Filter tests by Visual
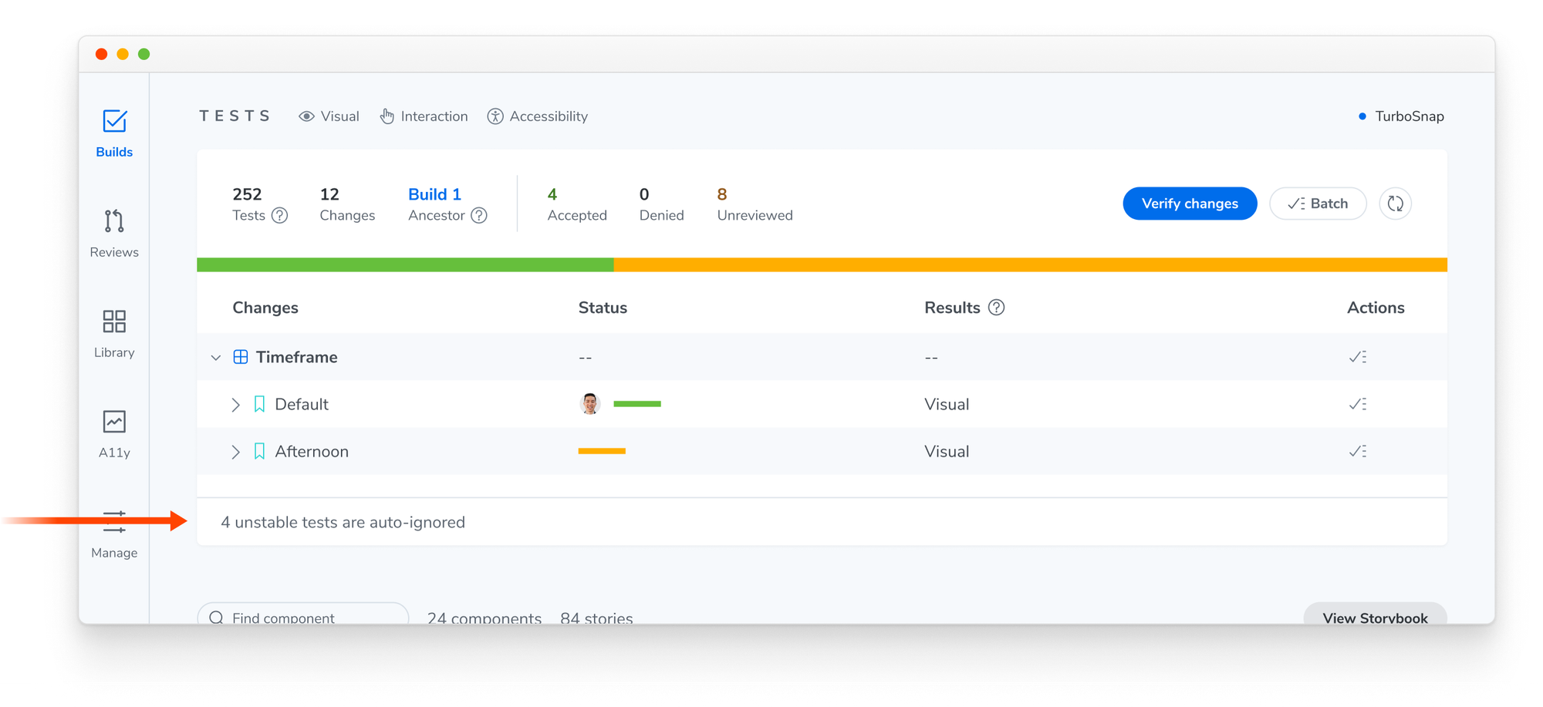This screenshot has height=707, width=1543. click(x=329, y=116)
